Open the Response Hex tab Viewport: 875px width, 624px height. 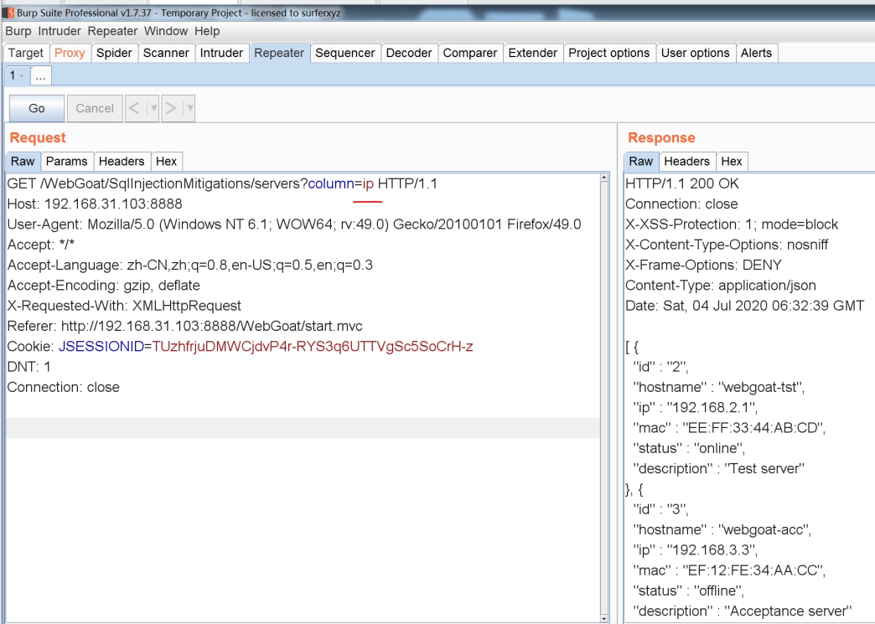coord(732,162)
